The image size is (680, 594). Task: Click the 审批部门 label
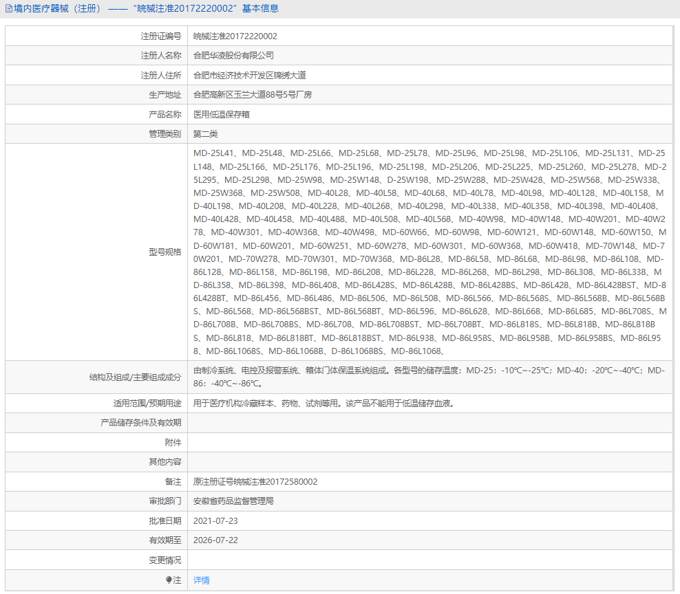[x=164, y=501]
